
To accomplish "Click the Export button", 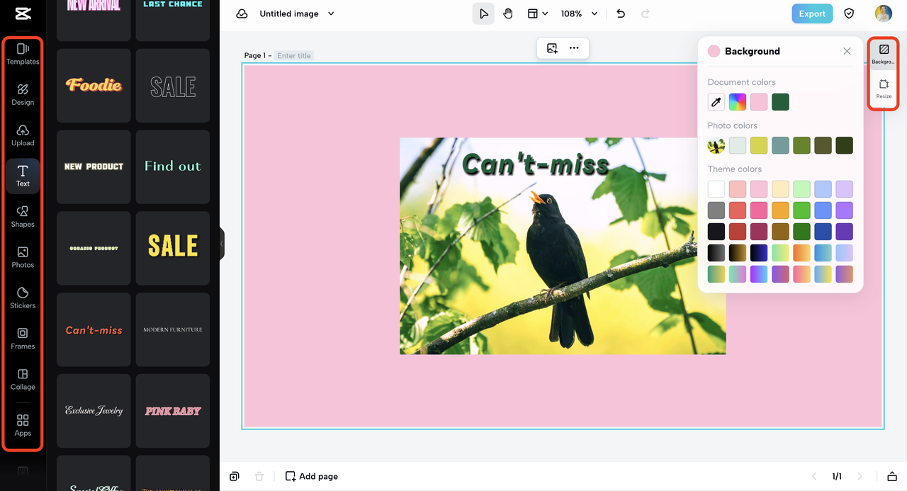I will [812, 13].
